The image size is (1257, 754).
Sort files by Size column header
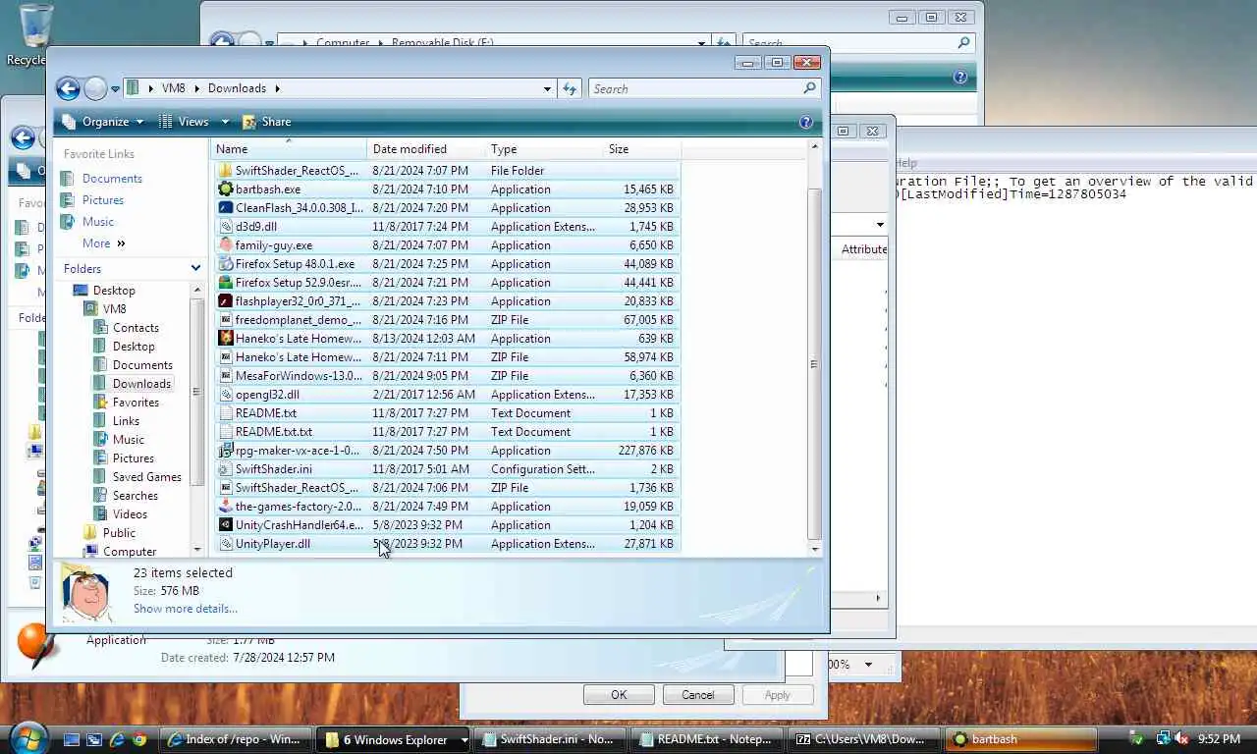click(x=641, y=149)
